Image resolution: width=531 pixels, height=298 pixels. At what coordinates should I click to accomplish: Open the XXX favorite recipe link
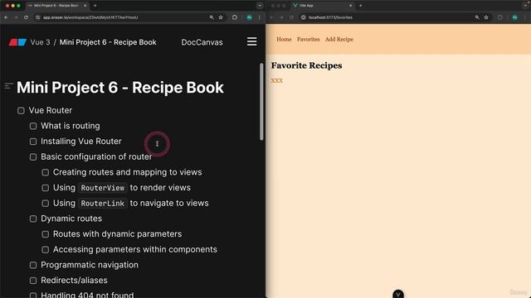(x=276, y=80)
